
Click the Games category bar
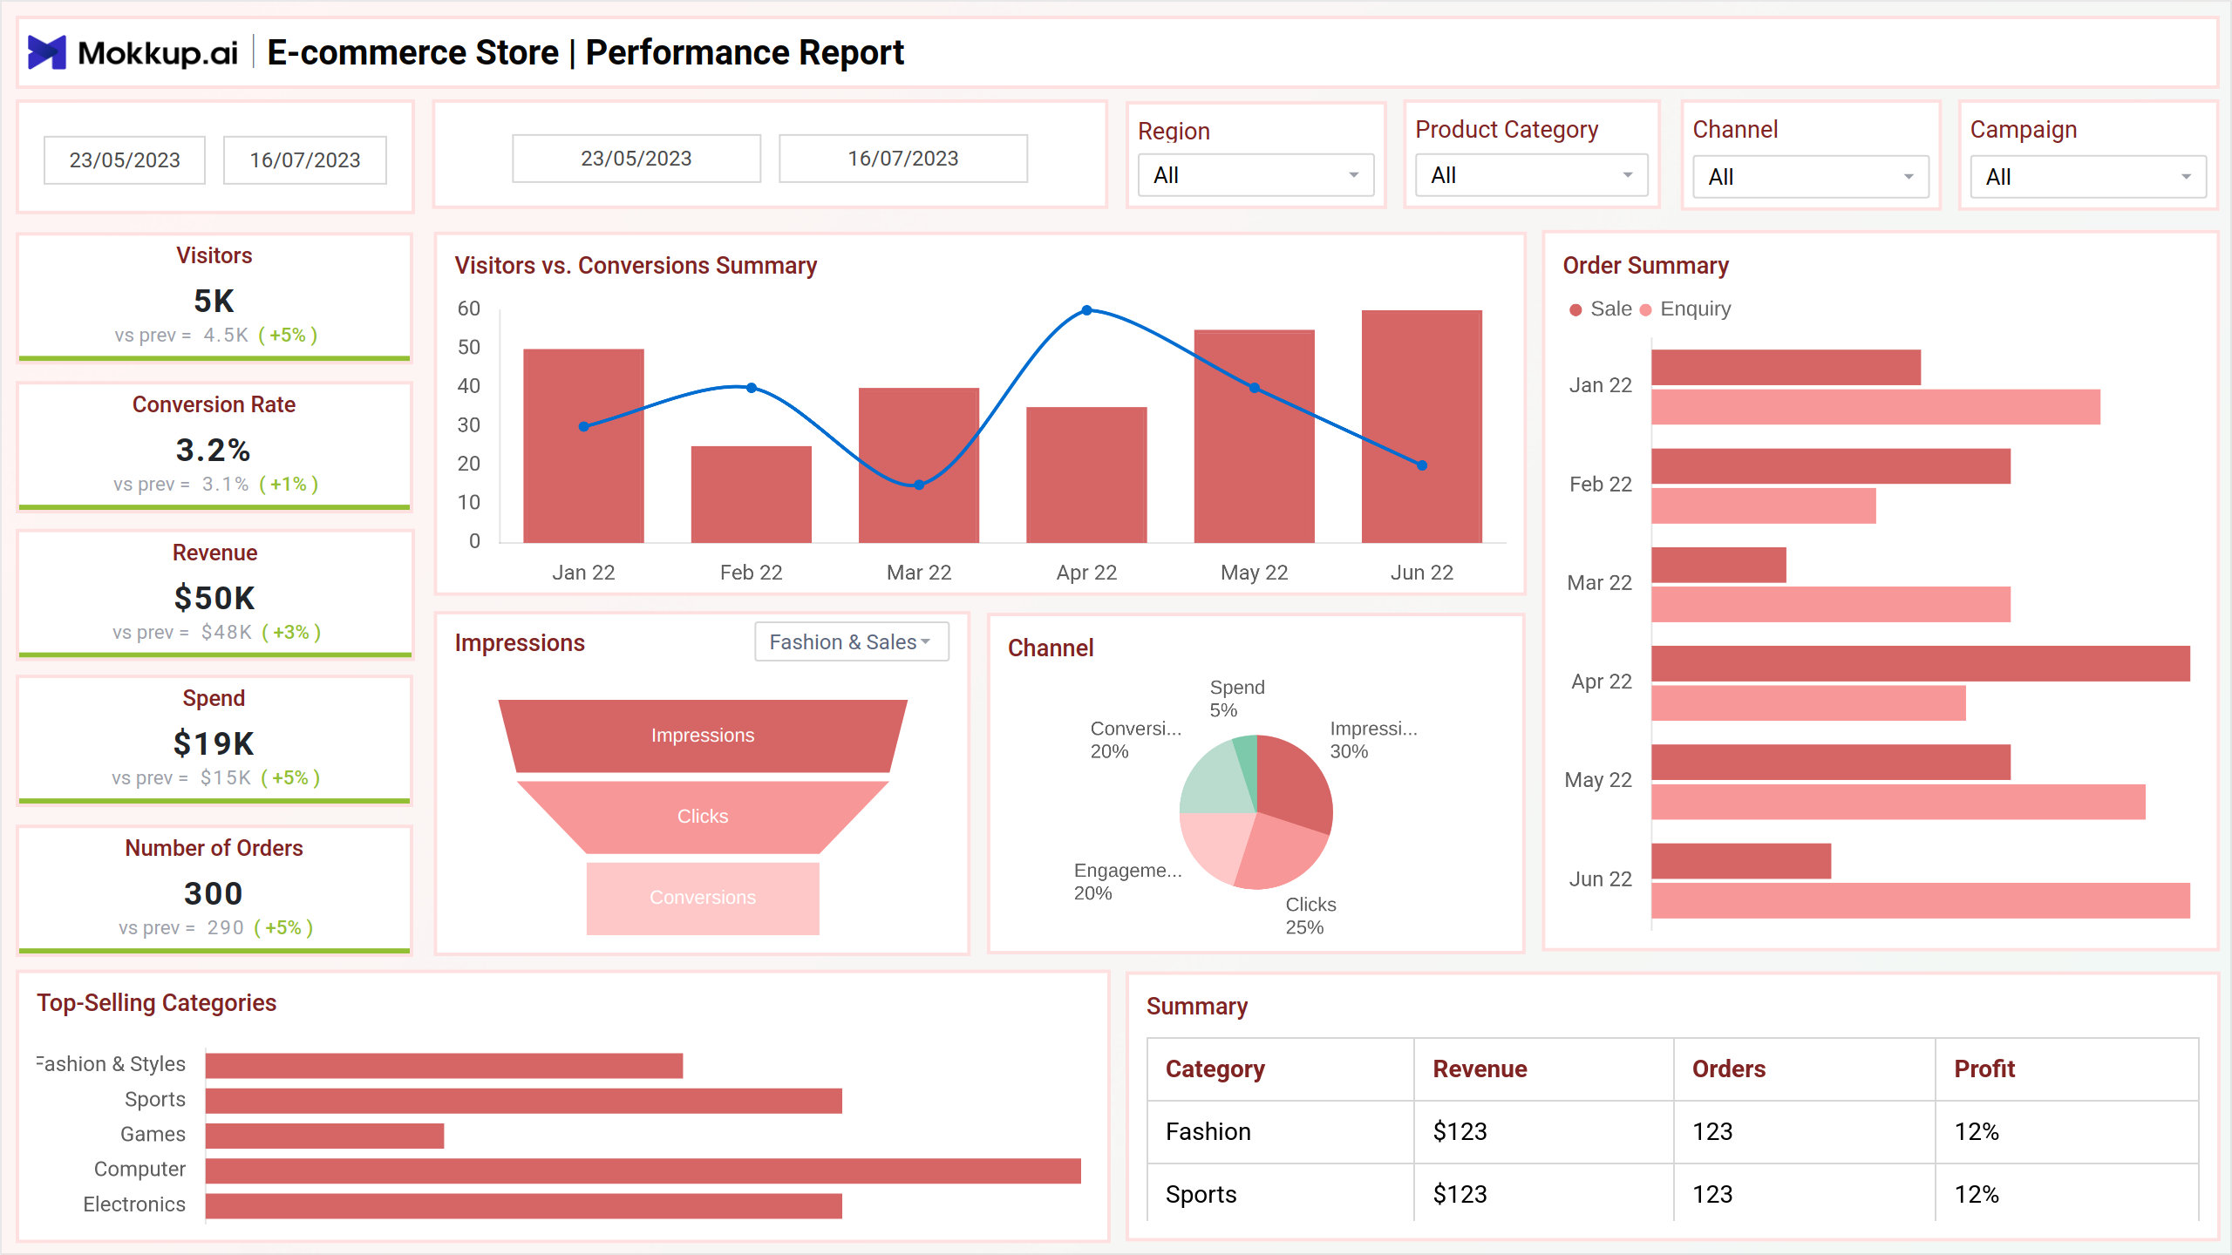(x=324, y=1136)
